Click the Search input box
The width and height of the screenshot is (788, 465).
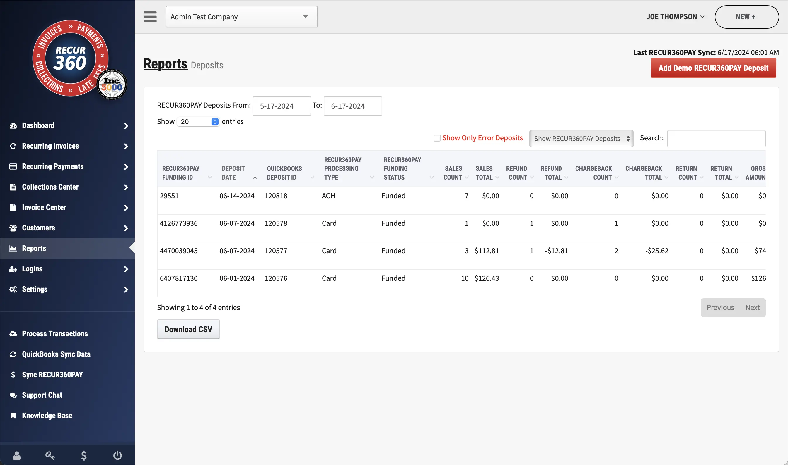click(716, 139)
